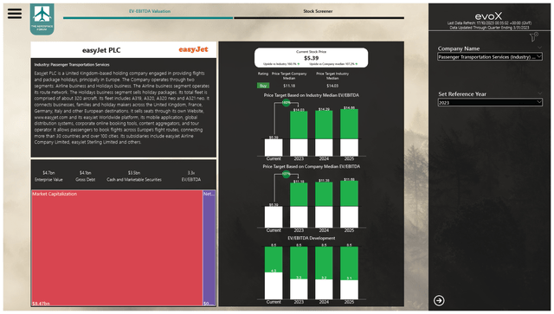Click the Current bar in EV/EBITDA Development
The height and width of the screenshot is (314, 554).
pos(274,272)
